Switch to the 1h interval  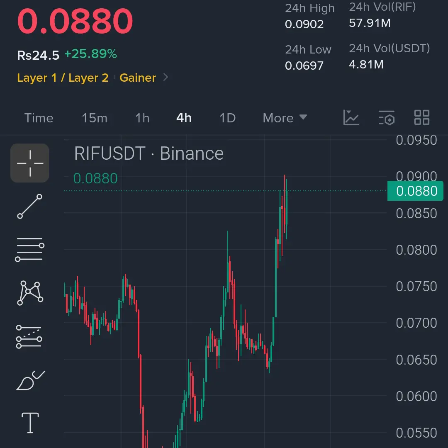(x=142, y=118)
